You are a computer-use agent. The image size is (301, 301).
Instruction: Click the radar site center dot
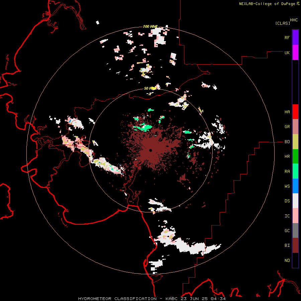pos(151,150)
